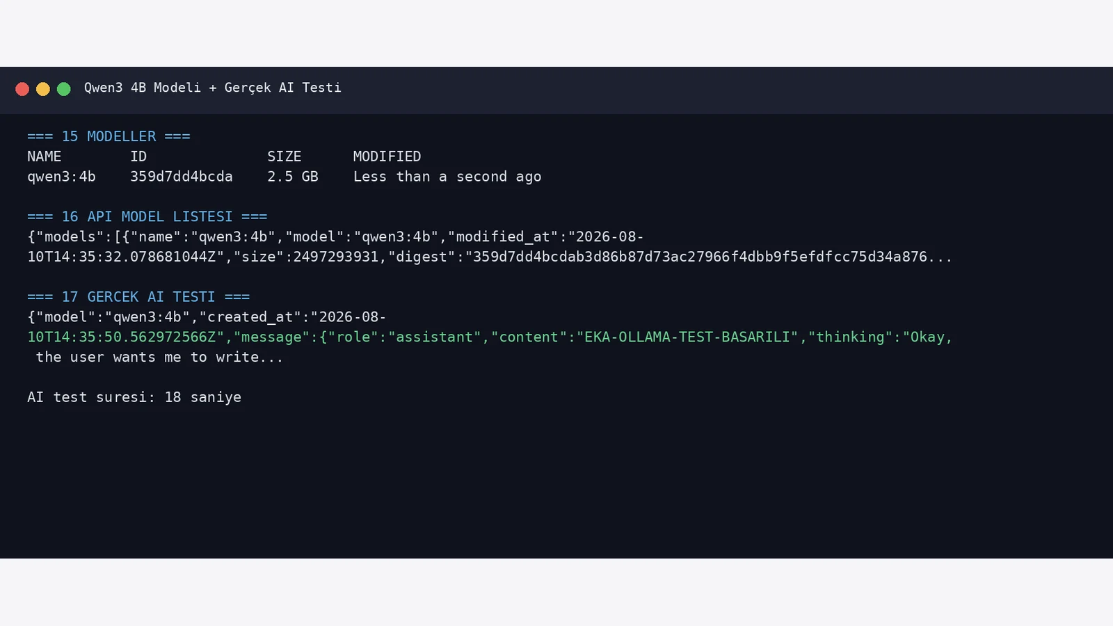Click the AI test suresi 18 saniye line
Image resolution: width=1113 pixels, height=626 pixels.
(134, 397)
